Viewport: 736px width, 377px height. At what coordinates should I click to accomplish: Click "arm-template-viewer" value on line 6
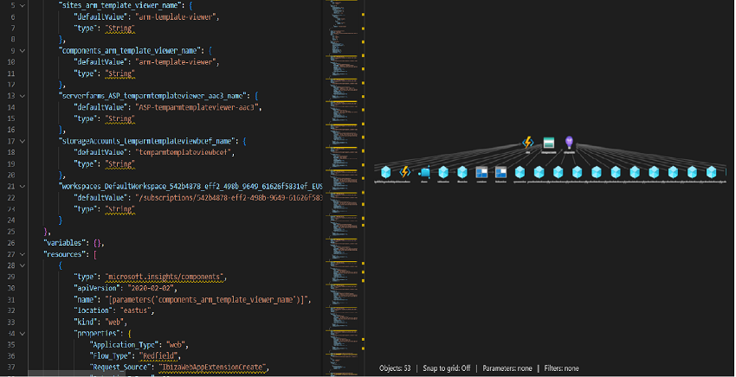click(x=177, y=17)
